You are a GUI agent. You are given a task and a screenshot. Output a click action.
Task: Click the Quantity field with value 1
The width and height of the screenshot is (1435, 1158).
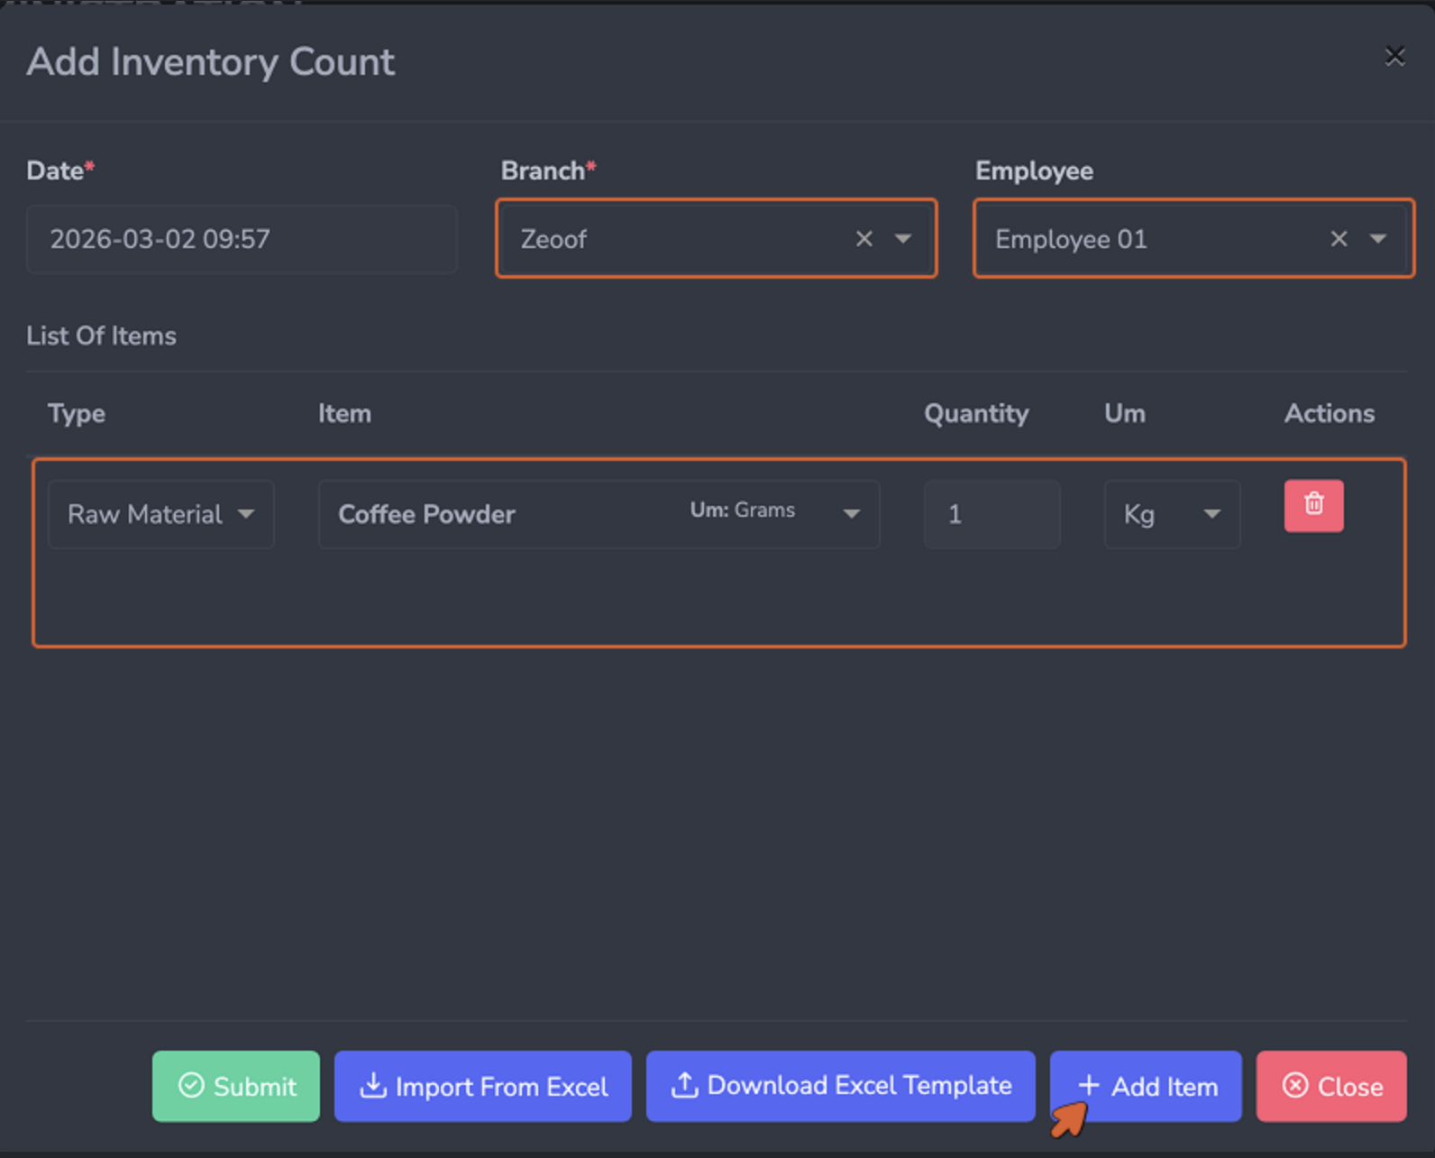(x=992, y=514)
